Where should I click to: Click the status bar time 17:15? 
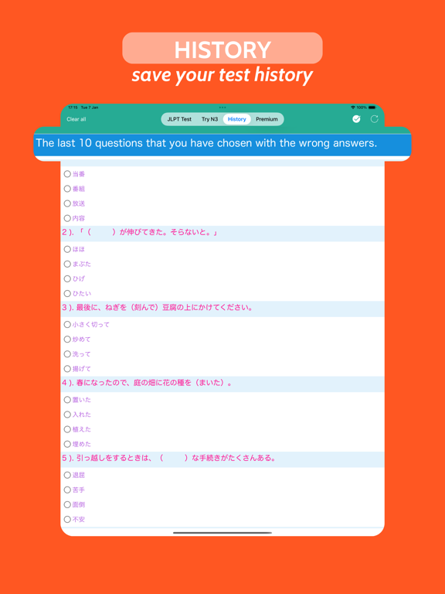[73, 108]
